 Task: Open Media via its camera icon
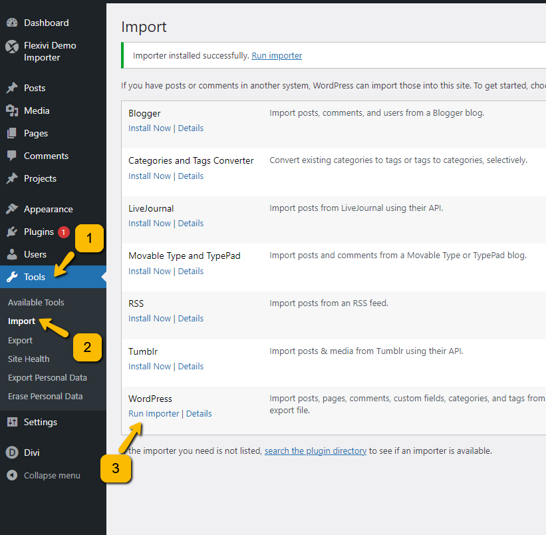click(12, 110)
